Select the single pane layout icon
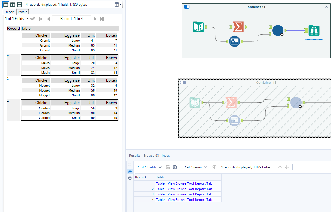Image resolution: width=331 pixels, height=212 pixels. pos(6,5)
